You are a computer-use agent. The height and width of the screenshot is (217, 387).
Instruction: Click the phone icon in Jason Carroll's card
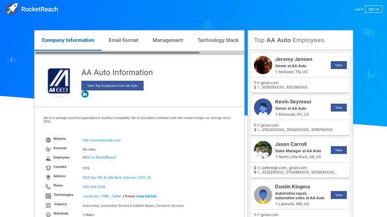coord(259,172)
